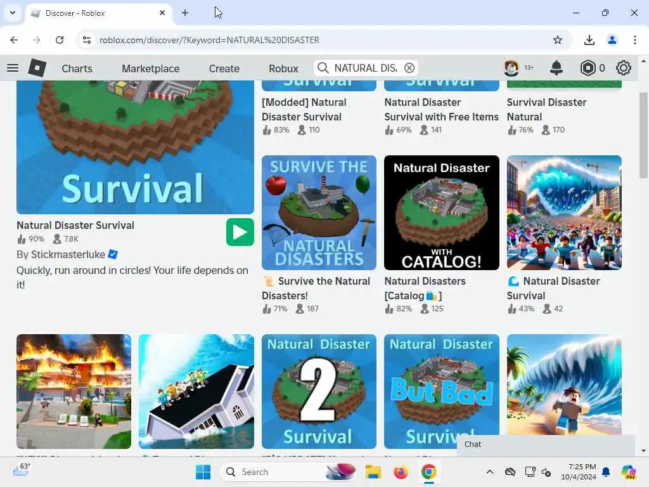Click the Windows taskbar Search box
Viewport: 649px width, 487px height.
coord(287,472)
